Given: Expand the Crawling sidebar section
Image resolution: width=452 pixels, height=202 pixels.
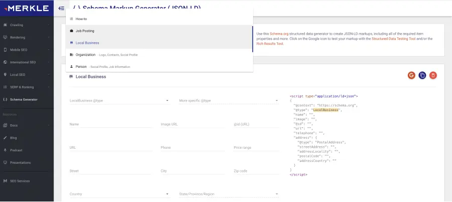Looking at the screenshot, I should 49,25.
